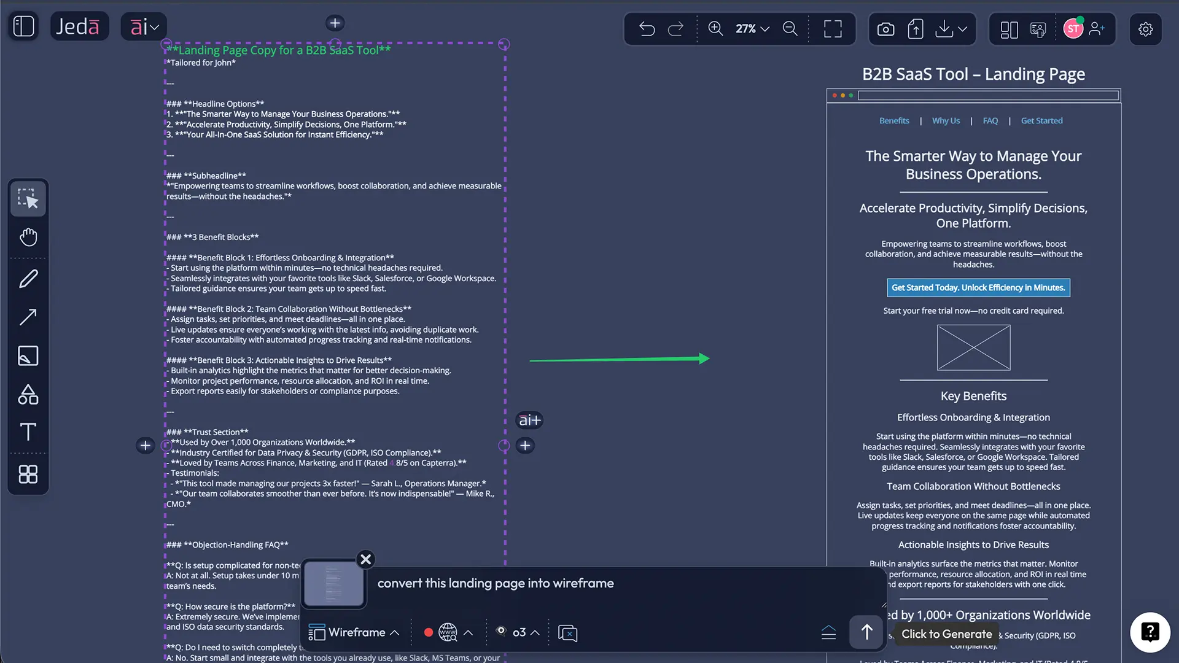
Task: Click the plus node left of the text frame
Action: point(145,446)
